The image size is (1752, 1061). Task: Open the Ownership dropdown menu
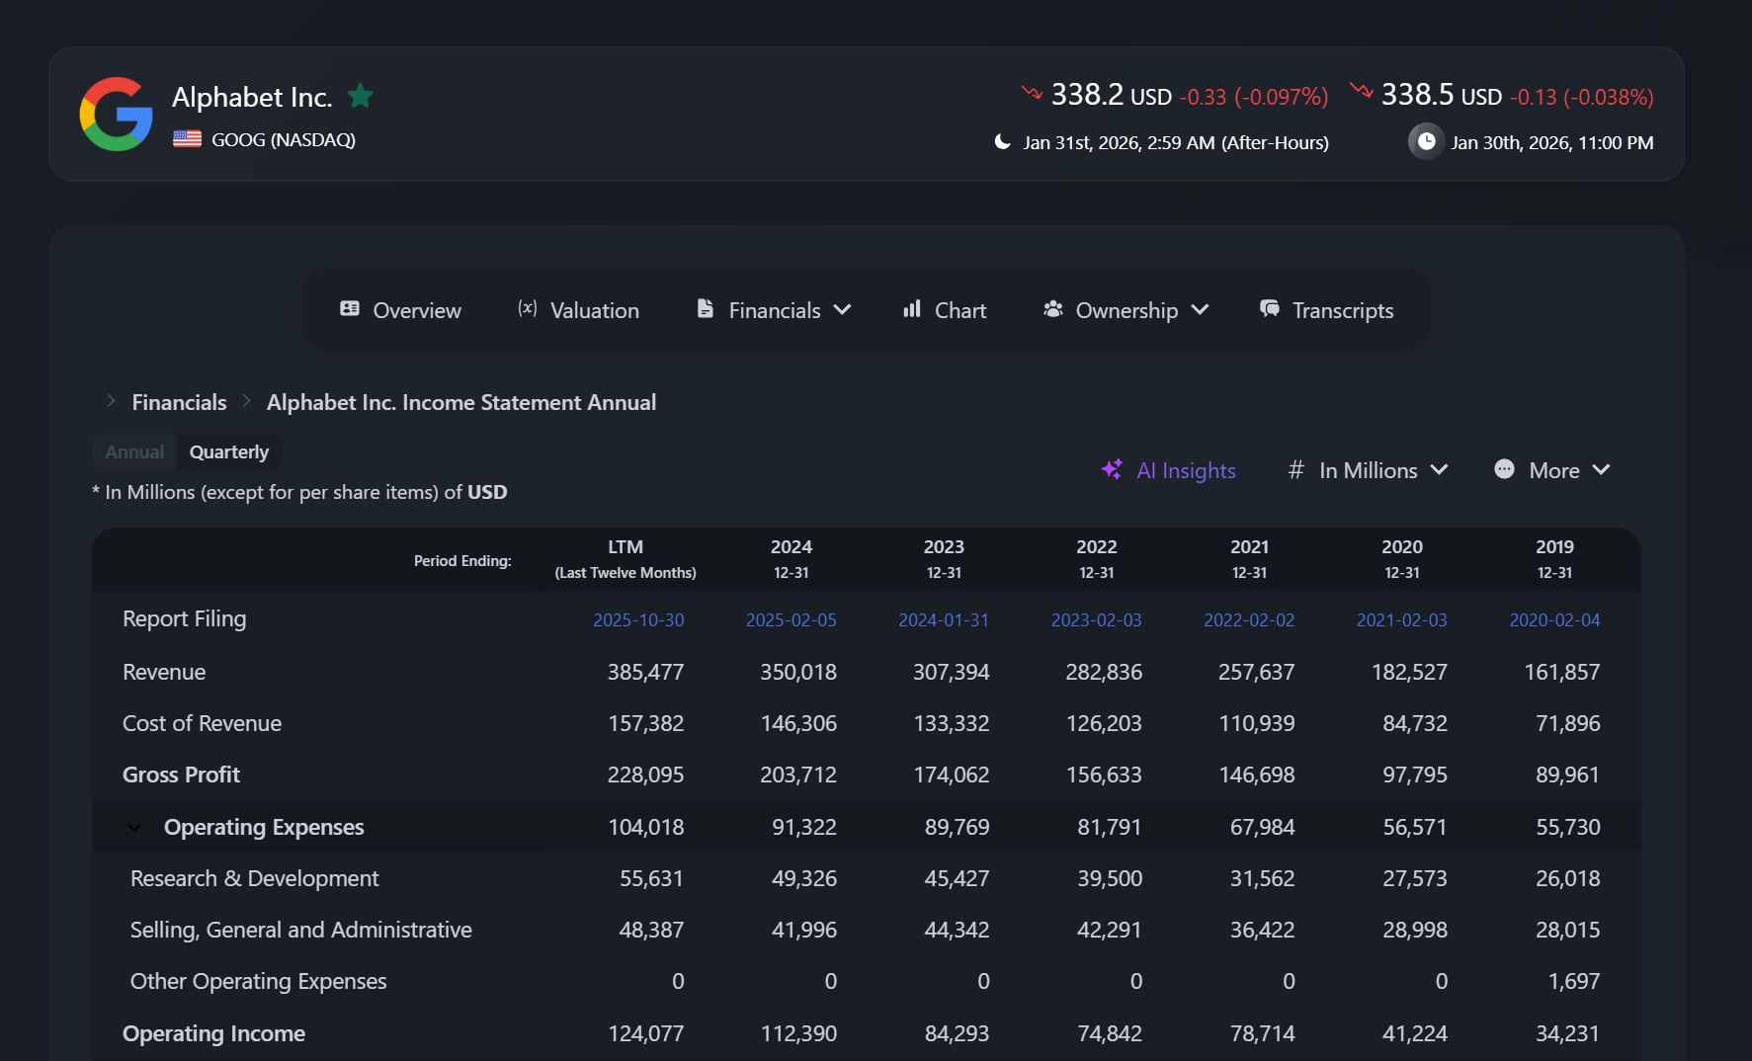(1126, 309)
